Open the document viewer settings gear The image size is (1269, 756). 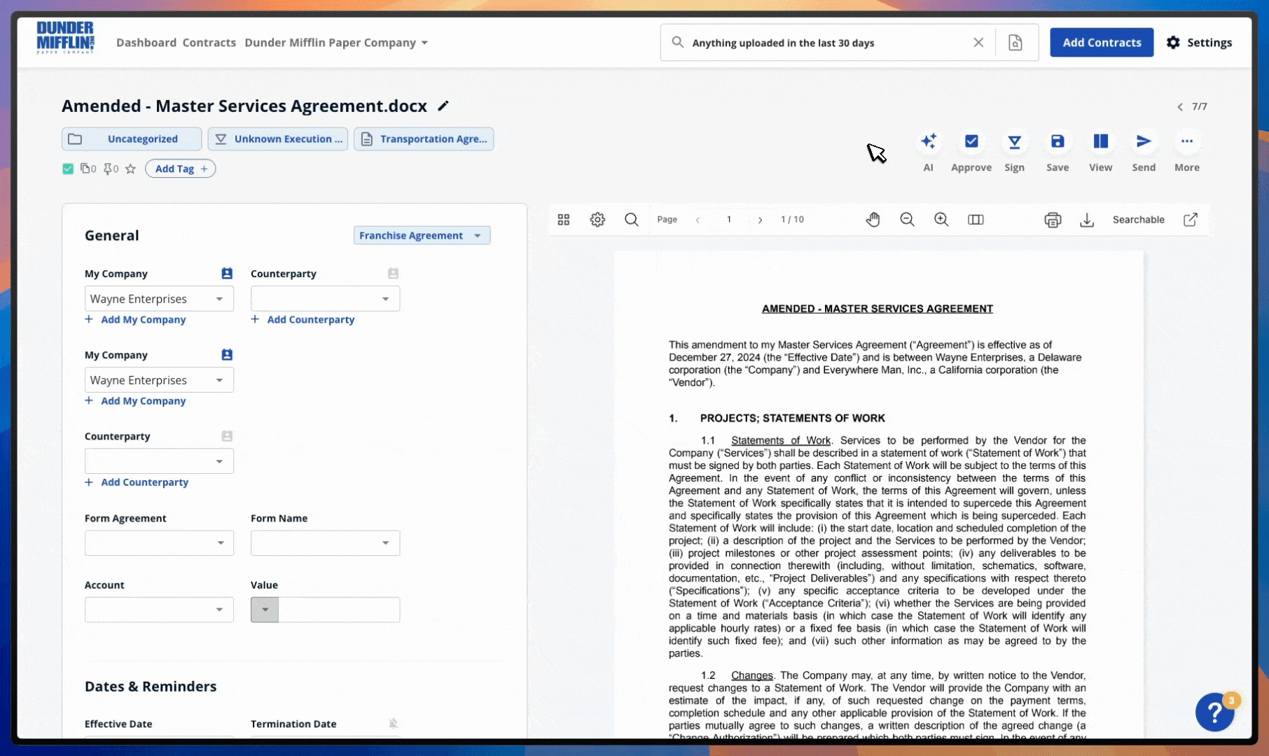(x=597, y=220)
